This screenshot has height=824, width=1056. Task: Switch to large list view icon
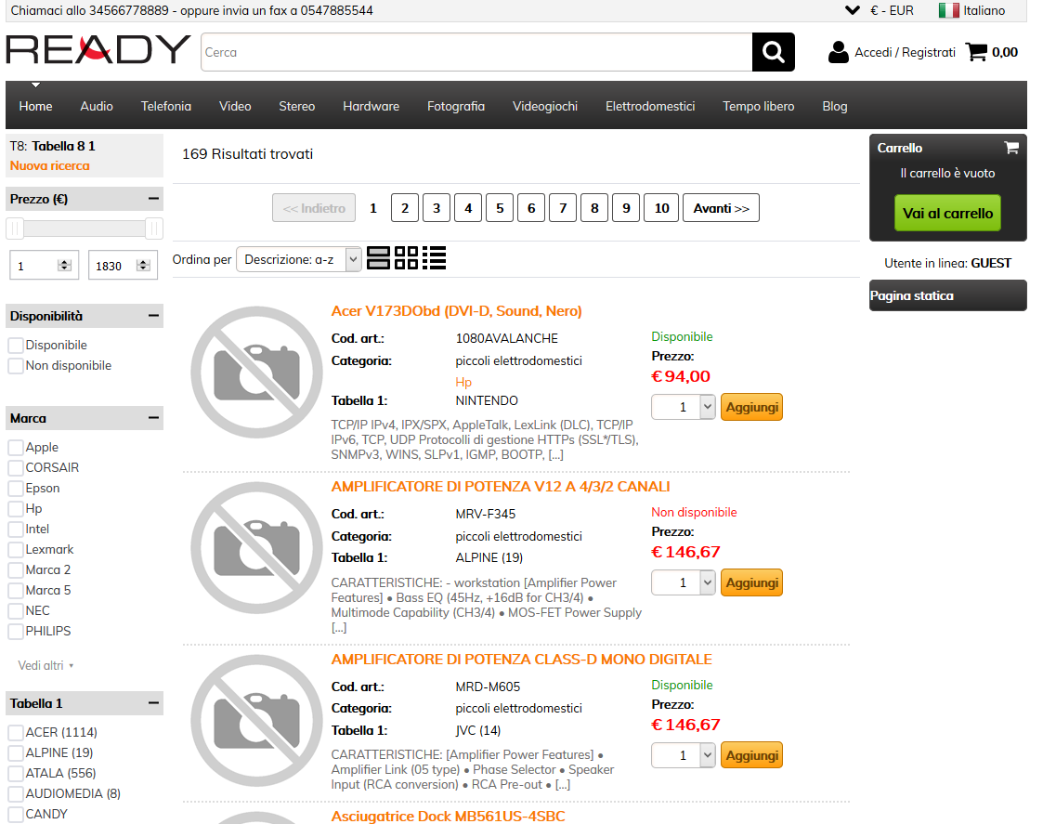tap(379, 258)
